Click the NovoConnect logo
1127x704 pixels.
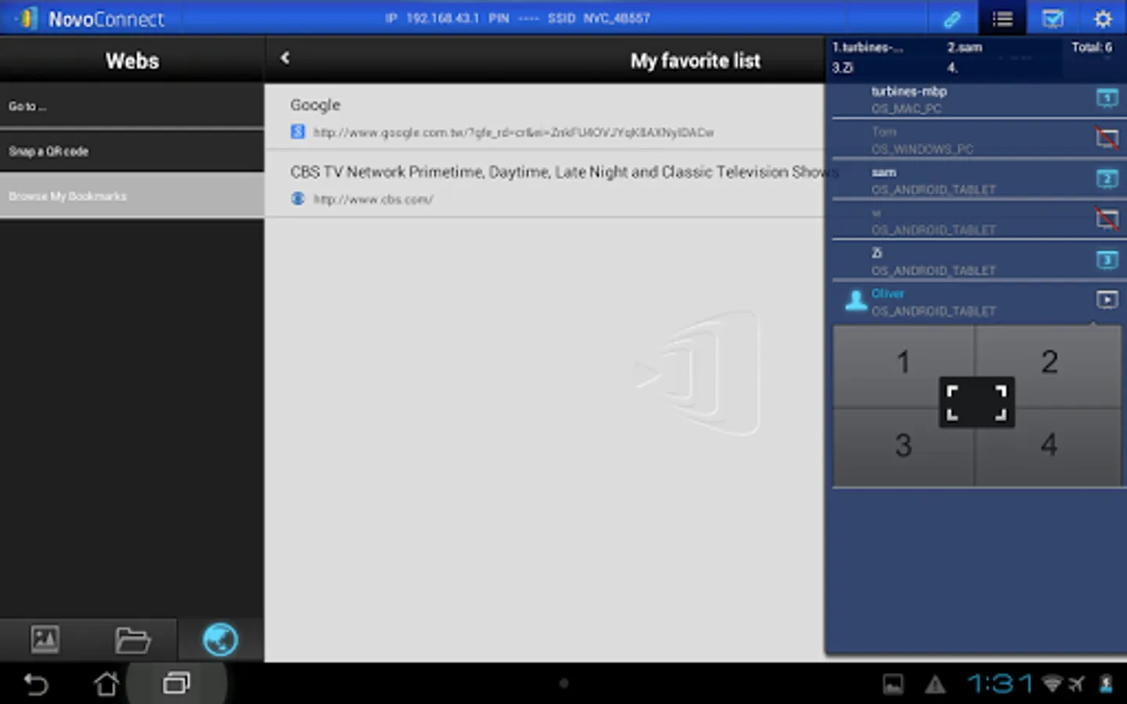pyautogui.click(x=92, y=19)
